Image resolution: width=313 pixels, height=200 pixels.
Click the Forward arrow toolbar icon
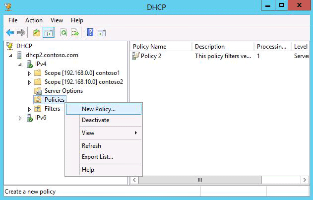(x=21, y=32)
